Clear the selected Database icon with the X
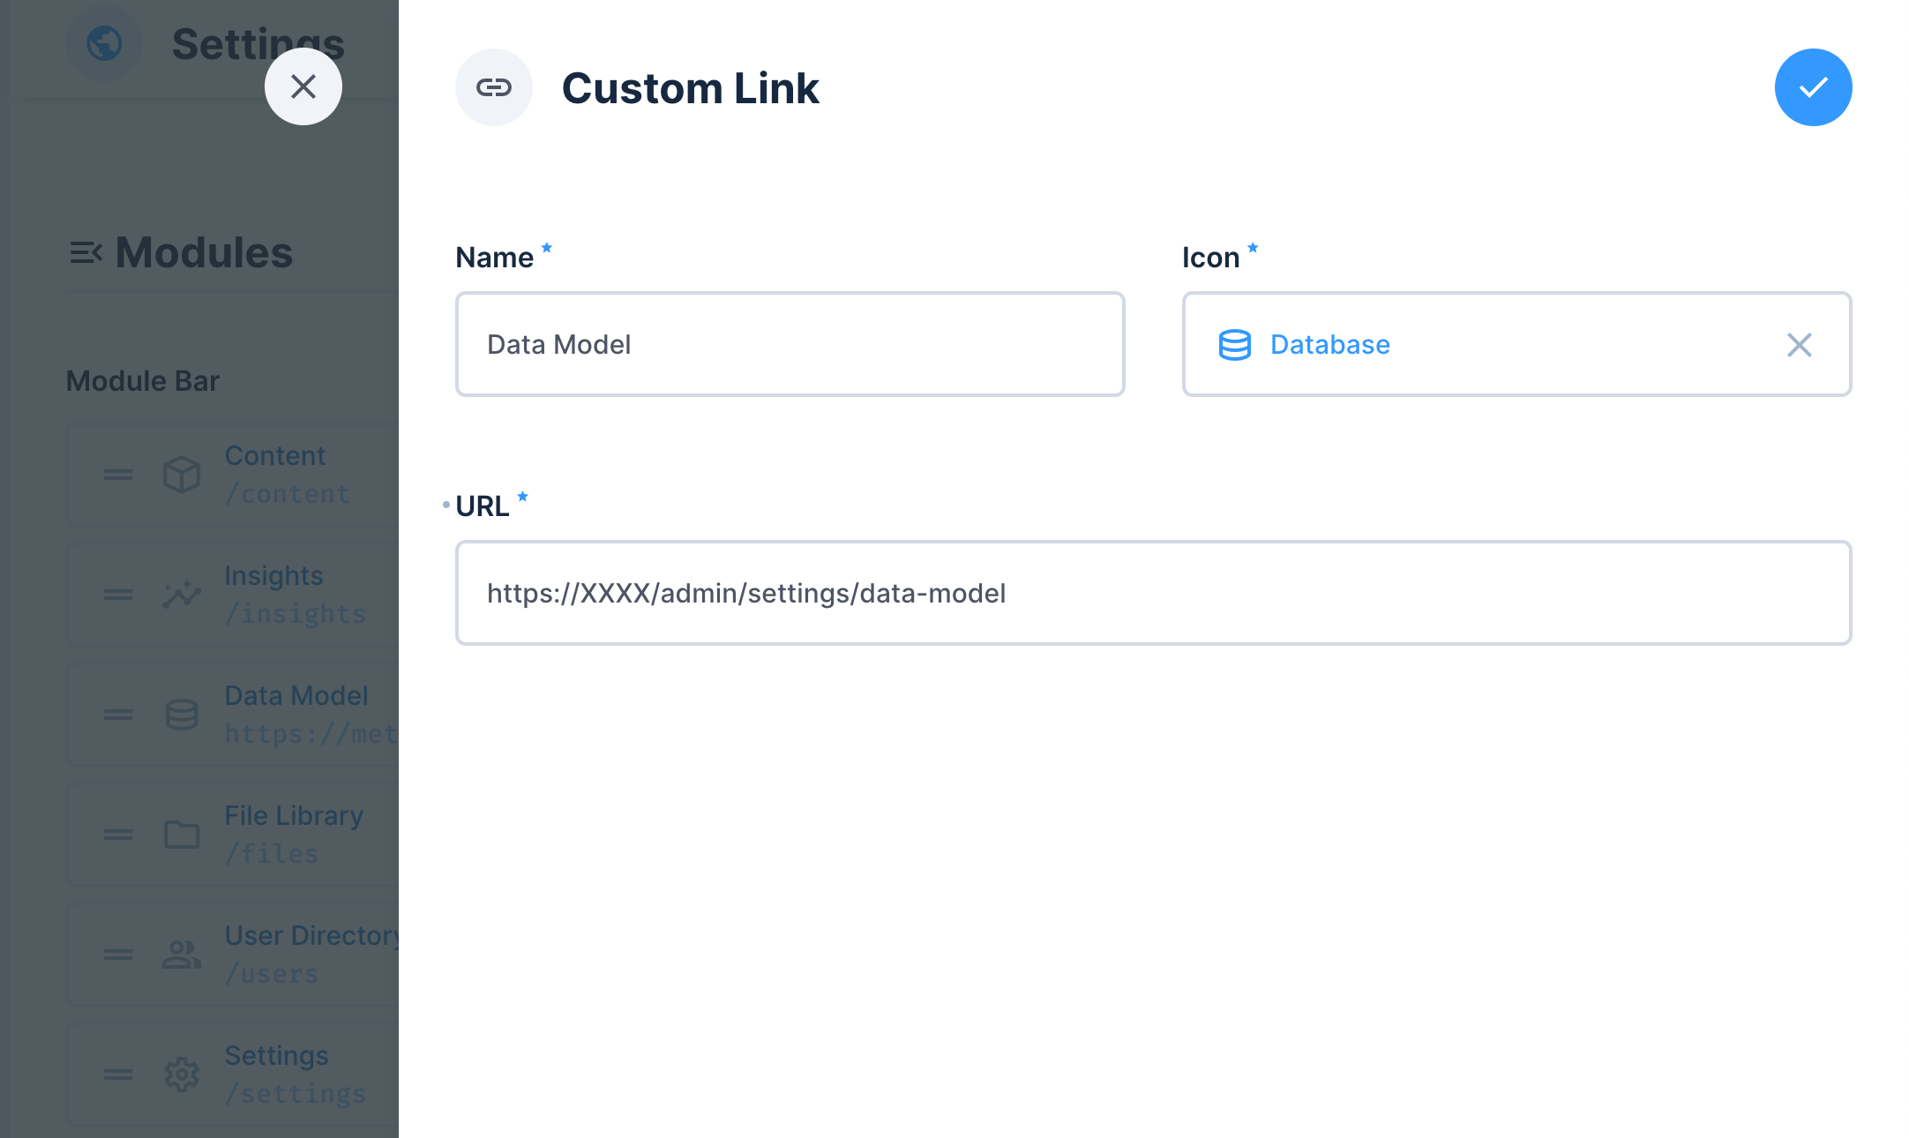 (x=1798, y=345)
